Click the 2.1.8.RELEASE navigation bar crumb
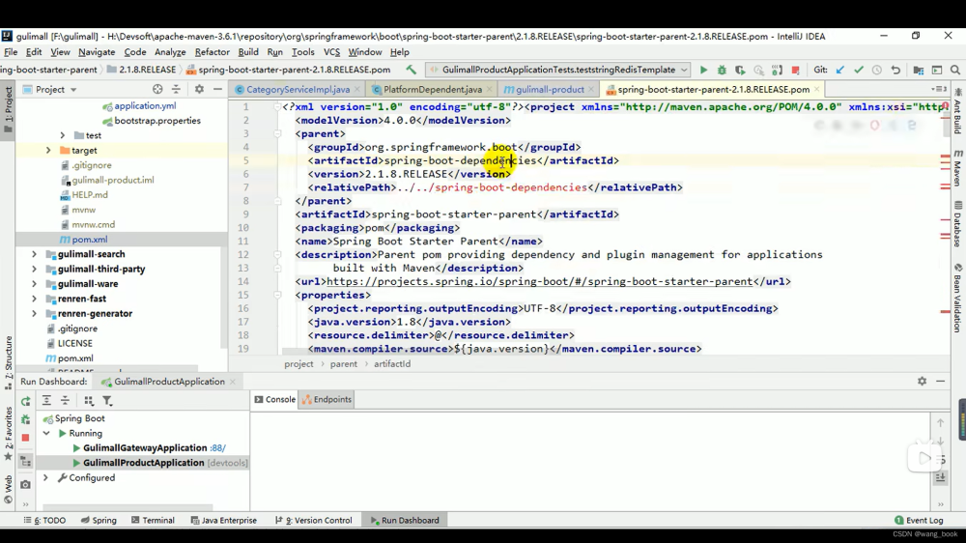 point(142,70)
